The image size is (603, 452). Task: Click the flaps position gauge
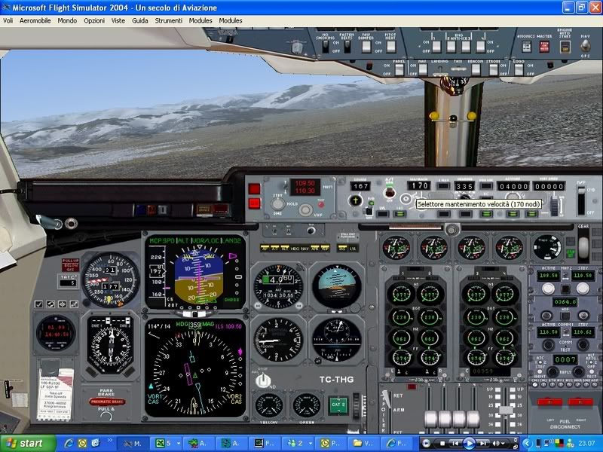point(547,247)
